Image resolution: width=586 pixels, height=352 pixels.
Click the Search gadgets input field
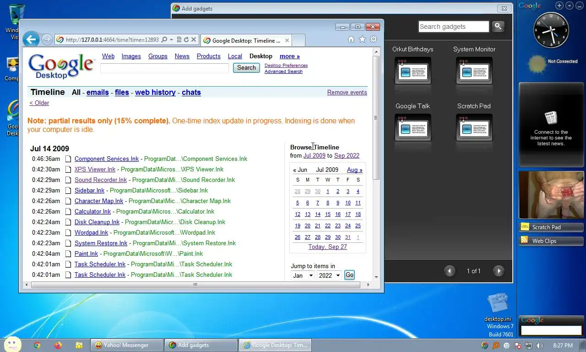pos(454,27)
